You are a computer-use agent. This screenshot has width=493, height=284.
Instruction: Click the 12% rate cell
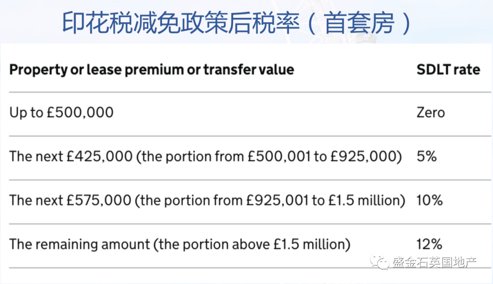pos(430,244)
